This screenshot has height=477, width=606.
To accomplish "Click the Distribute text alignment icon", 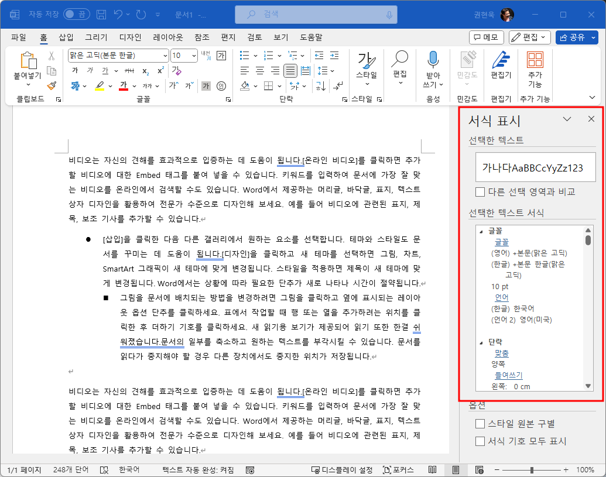I will 305,71.
